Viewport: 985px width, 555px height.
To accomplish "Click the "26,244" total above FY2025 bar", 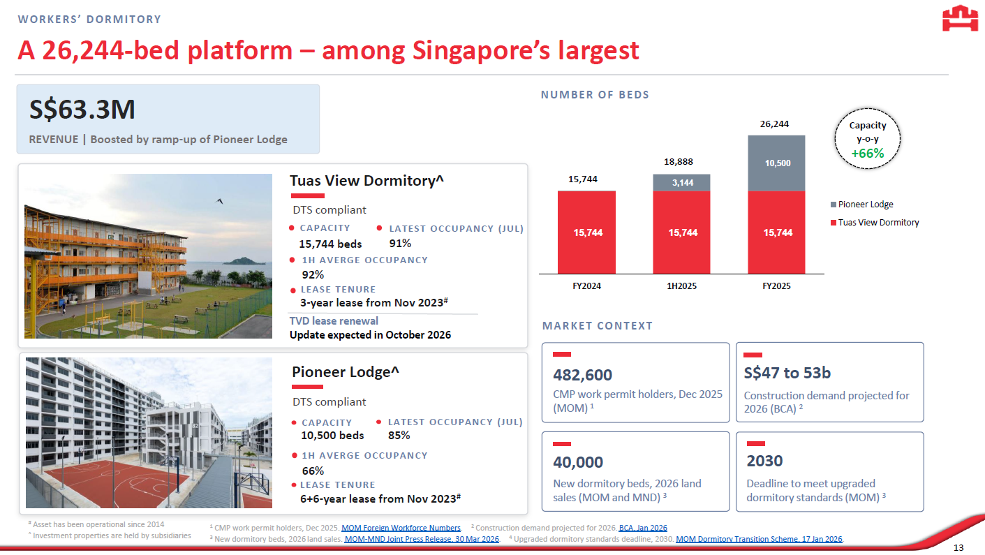I will (x=774, y=124).
